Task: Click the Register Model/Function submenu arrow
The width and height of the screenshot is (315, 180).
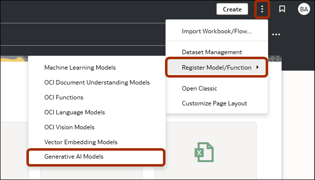Action: tap(257, 67)
